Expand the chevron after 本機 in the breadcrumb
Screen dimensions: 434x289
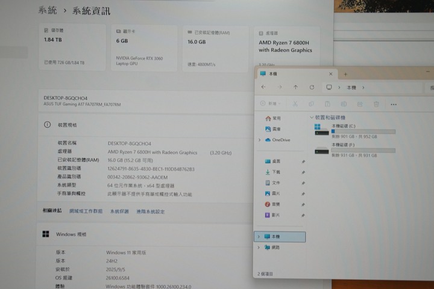[363, 87]
